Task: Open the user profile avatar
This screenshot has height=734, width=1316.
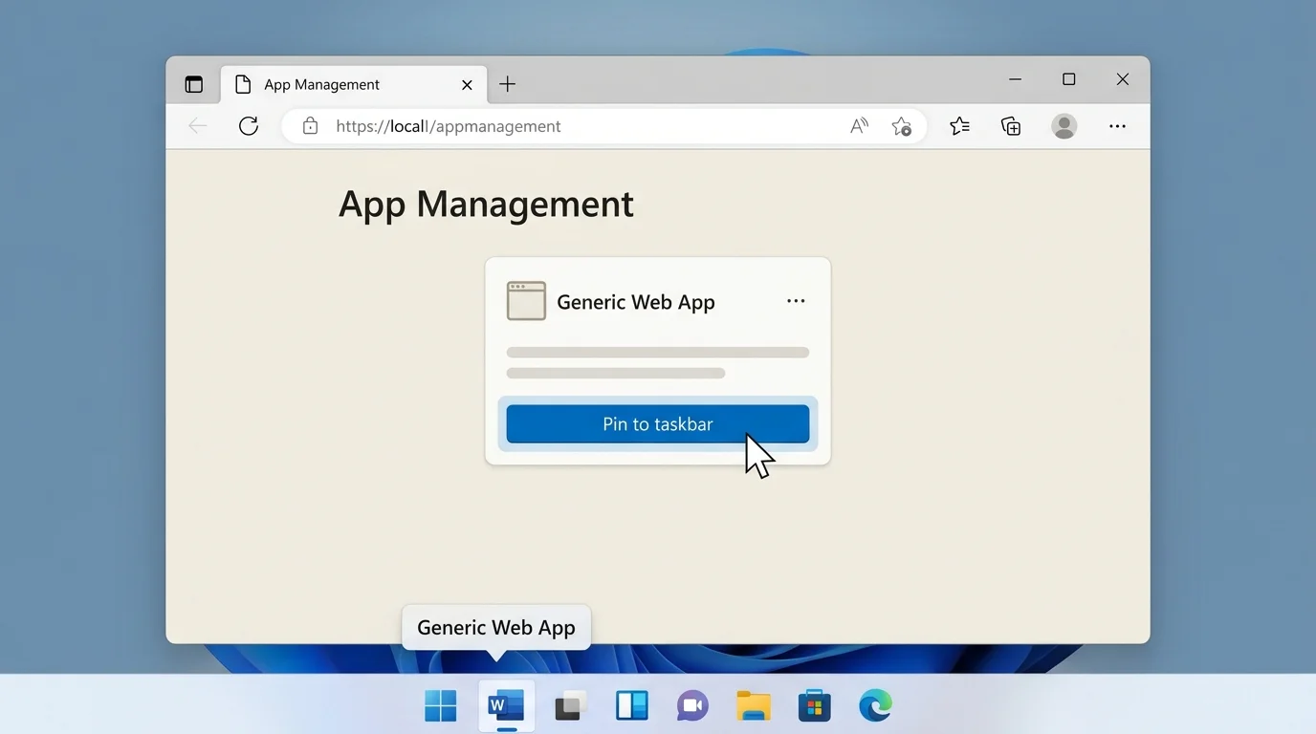Action: point(1064,126)
